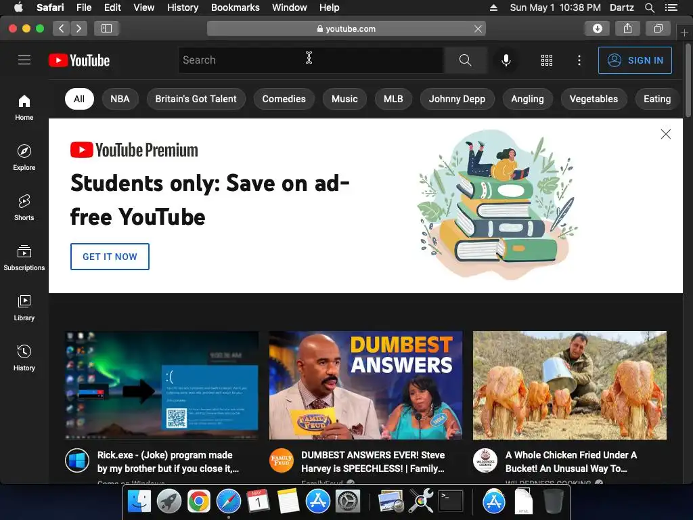The height and width of the screenshot is (520, 693).
Task: Select the Music filter chip
Action: (x=344, y=99)
